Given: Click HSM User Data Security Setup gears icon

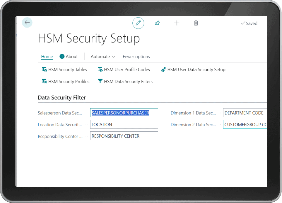Looking at the screenshot, I should [x=163, y=69].
